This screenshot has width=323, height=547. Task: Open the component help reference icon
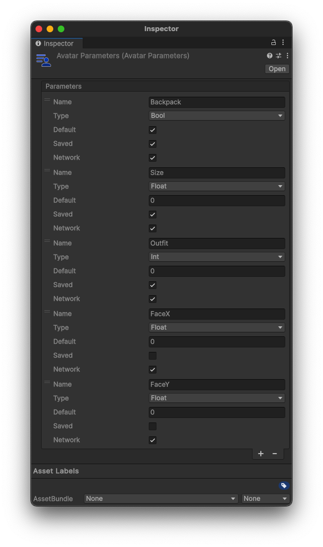coord(269,56)
